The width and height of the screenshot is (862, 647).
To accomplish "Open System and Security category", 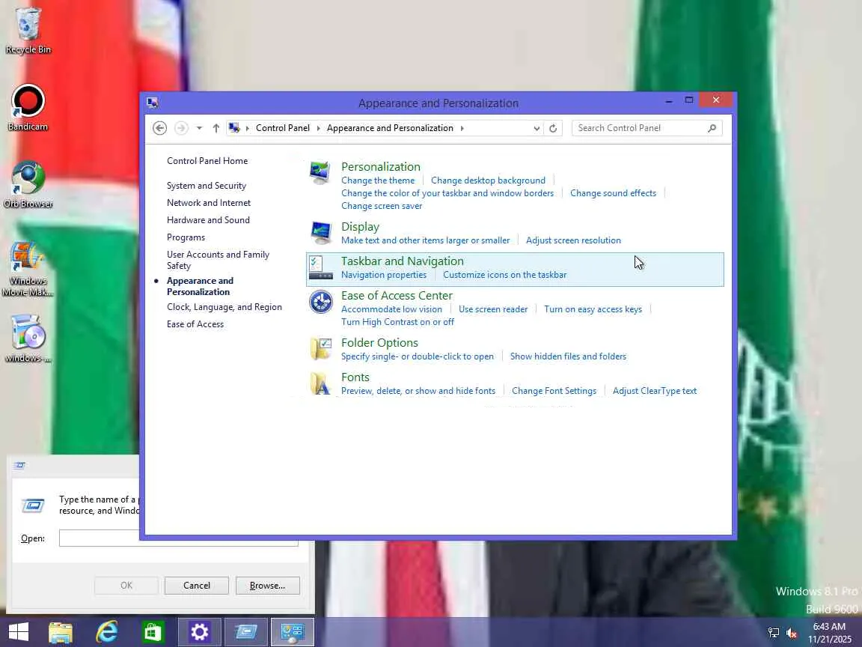I will coord(207,186).
